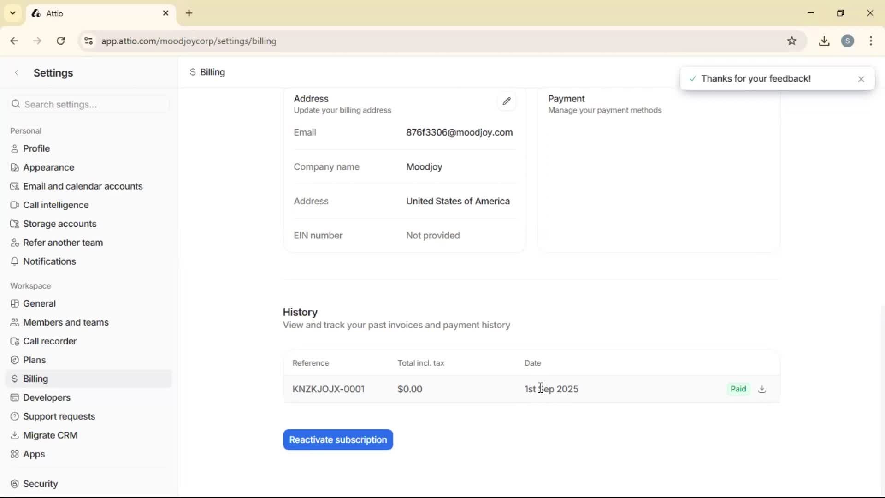The image size is (885, 498).
Task: Click the Paid status badge
Action: (738, 389)
